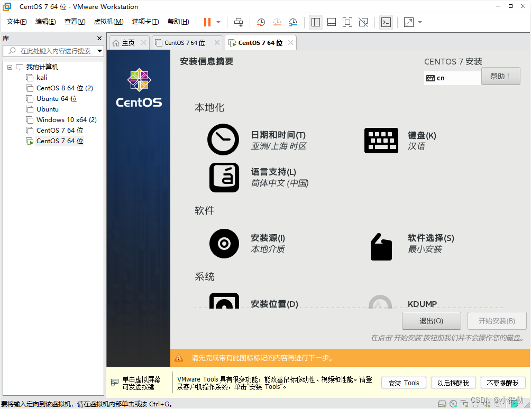Click the hard disk status bar icon
The width and height of the screenshot is (531, 409).
(442, 404)
